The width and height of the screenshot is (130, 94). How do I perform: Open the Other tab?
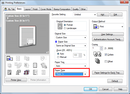coord(83,9)
